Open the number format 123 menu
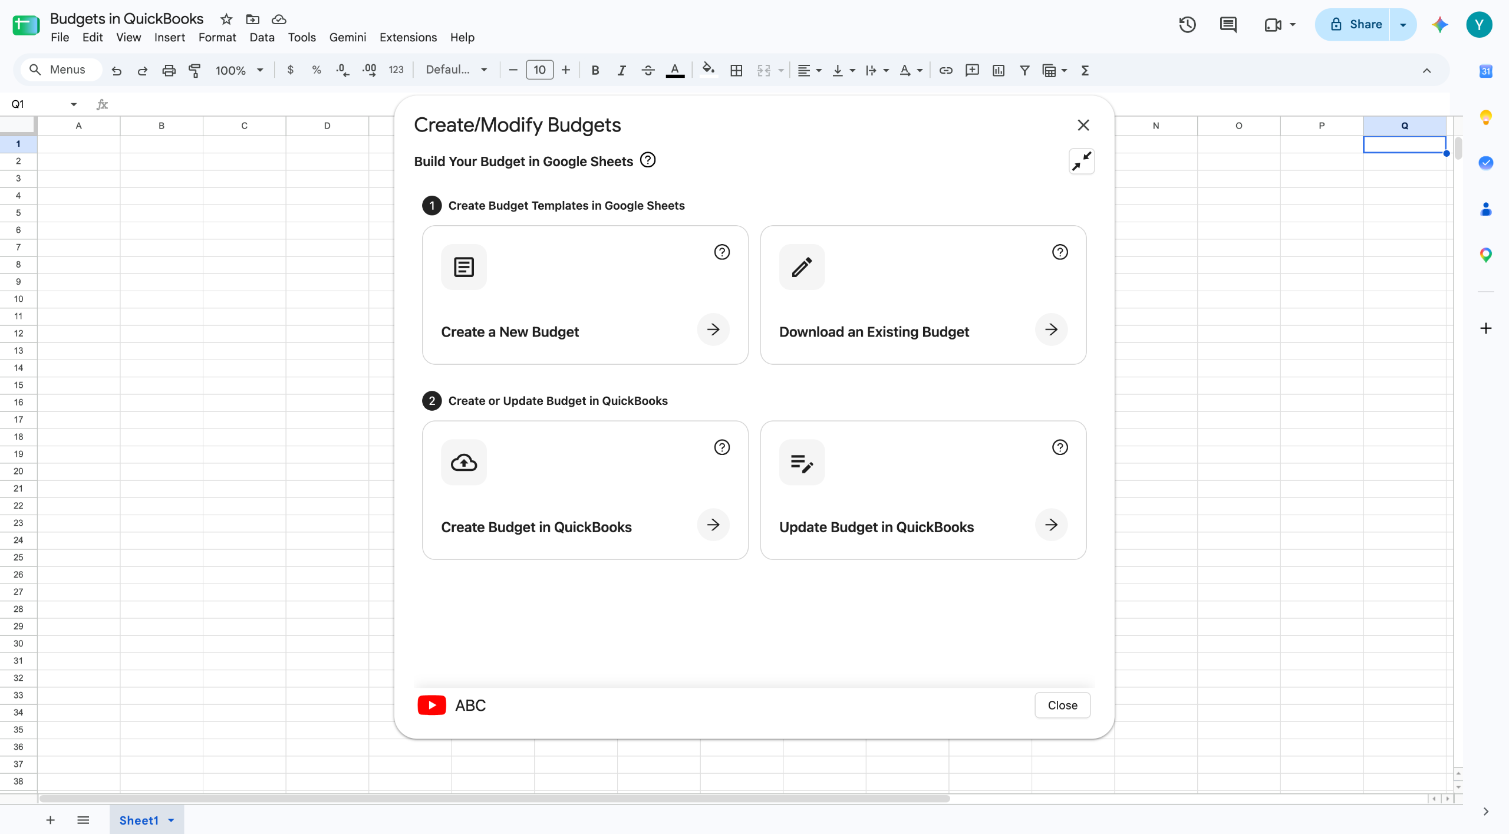 [396, 70]
